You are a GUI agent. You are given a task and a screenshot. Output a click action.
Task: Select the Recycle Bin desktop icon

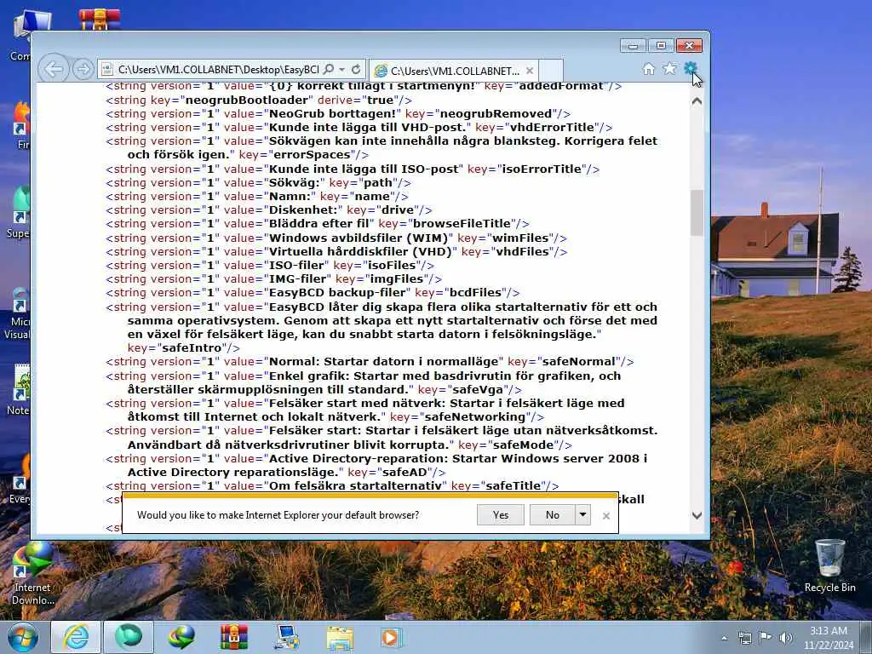829,566
